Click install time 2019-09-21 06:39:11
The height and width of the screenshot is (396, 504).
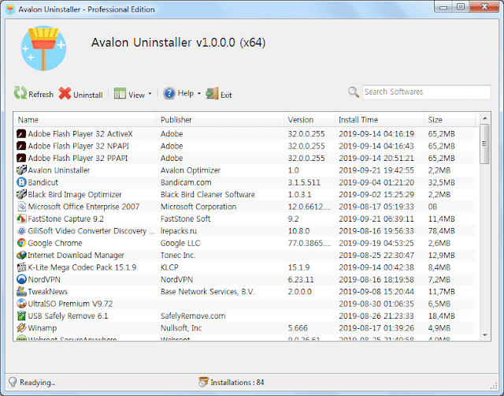click(x=376, y=219)
